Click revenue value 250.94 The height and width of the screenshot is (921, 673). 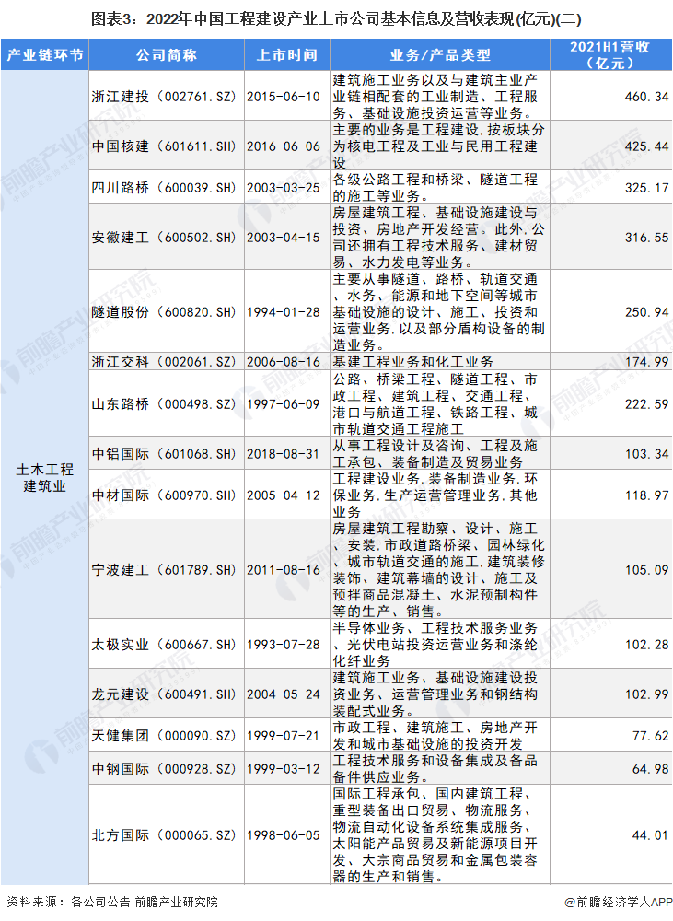pyautogui.click(x=646, y=312)
